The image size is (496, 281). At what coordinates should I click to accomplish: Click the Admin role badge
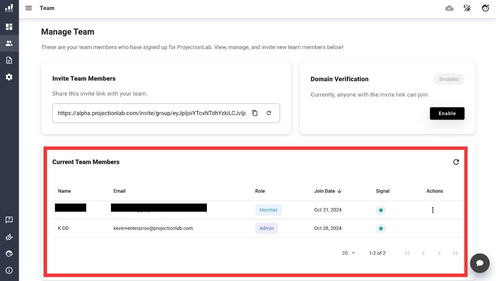[x=266, y=228]
